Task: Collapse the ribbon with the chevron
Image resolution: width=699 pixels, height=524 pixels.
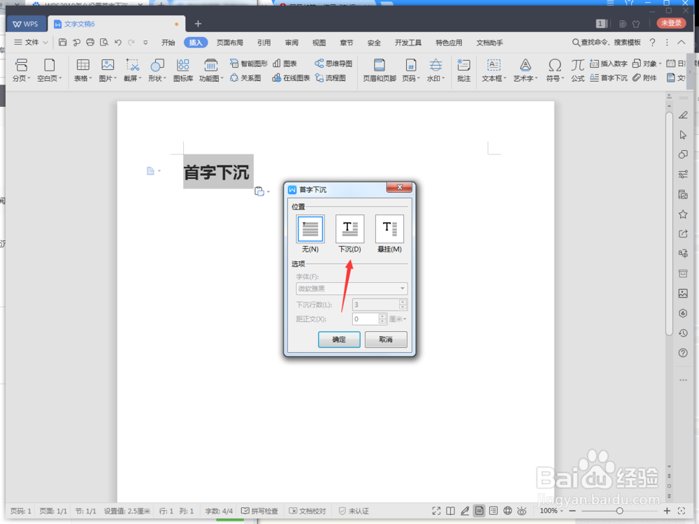Action: tap(681, 43)
